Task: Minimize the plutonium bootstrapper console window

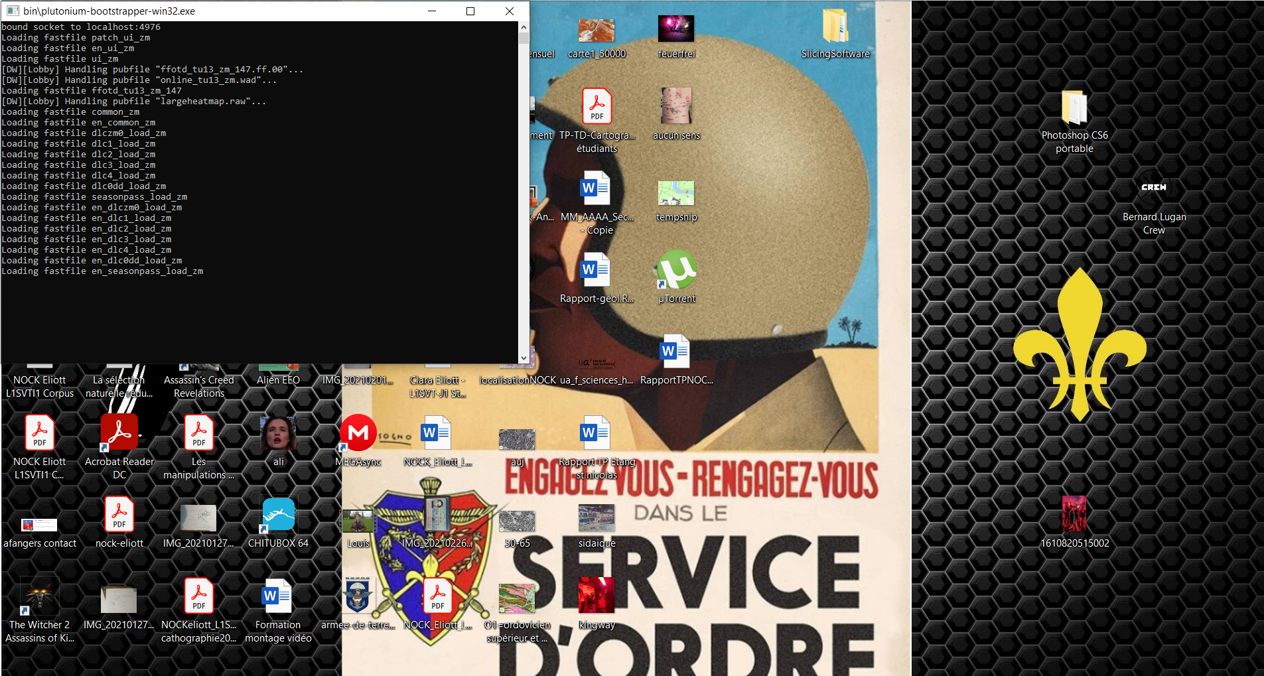Action: pyautogui.click(x=432, y=11)
